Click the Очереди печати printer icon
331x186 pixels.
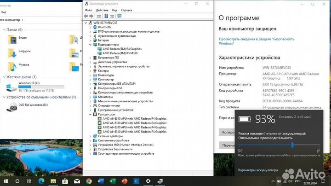pyautogui.click(x=95, y=105)
